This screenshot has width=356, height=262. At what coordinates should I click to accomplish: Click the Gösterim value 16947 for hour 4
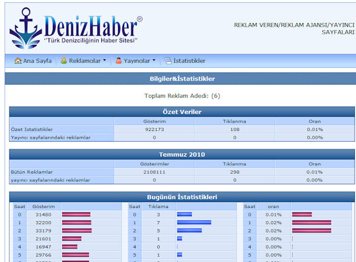coord(43,247)
